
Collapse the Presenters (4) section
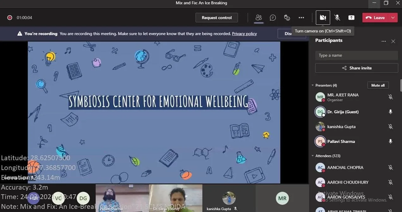(x=313, y=85)
